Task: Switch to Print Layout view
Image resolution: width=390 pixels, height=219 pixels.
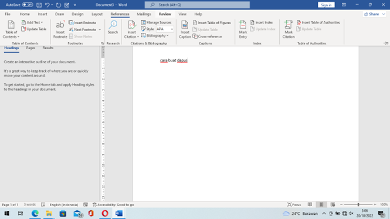Action: click(x=321, y=204)
